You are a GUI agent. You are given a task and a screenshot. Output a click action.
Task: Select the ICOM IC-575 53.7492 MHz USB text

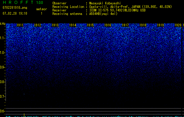[x=117, y=10]
